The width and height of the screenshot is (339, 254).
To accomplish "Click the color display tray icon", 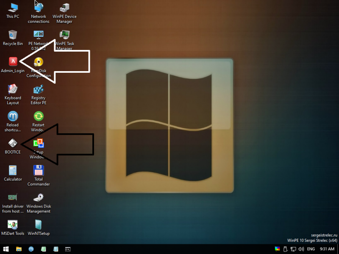I will 278,249.
